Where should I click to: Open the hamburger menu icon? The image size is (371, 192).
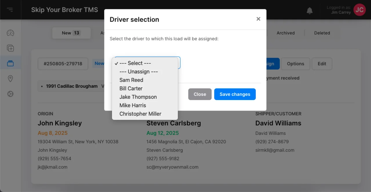click(x=10, y=10)
